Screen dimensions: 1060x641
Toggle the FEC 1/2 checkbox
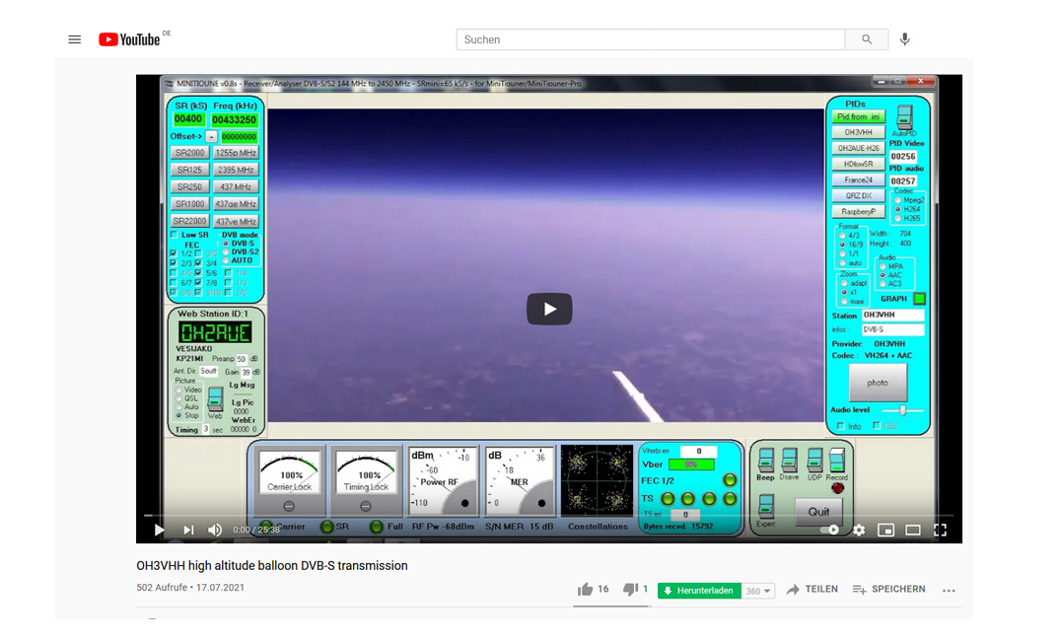[x=174, y=253]
